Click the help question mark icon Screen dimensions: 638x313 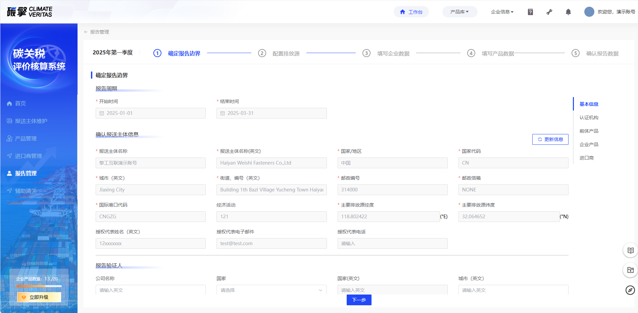[530, 12]
